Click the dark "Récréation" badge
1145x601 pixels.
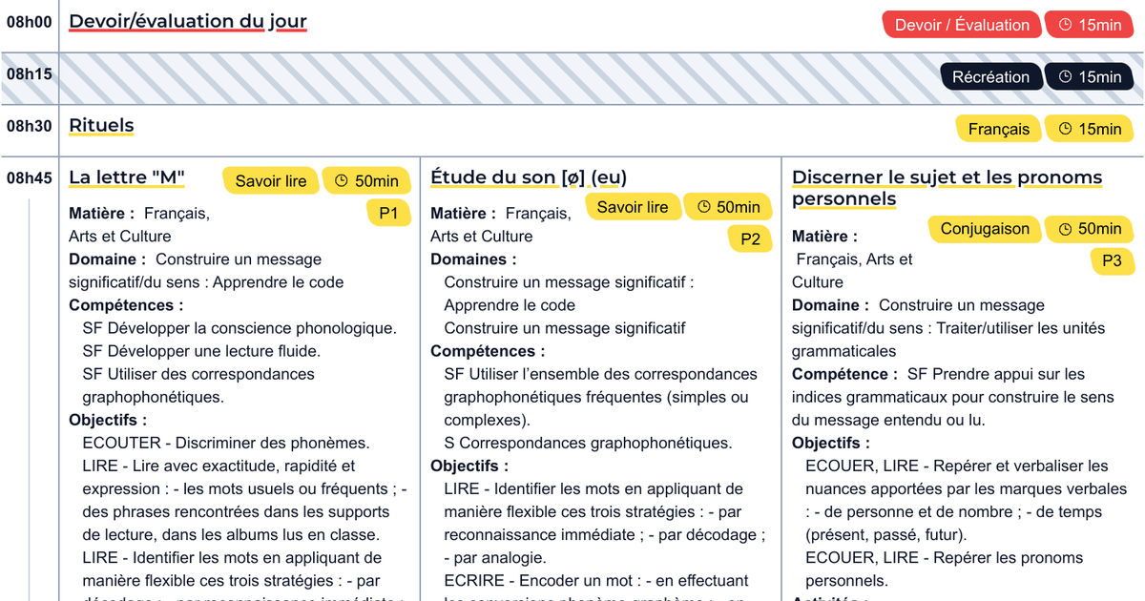point(991,76)
